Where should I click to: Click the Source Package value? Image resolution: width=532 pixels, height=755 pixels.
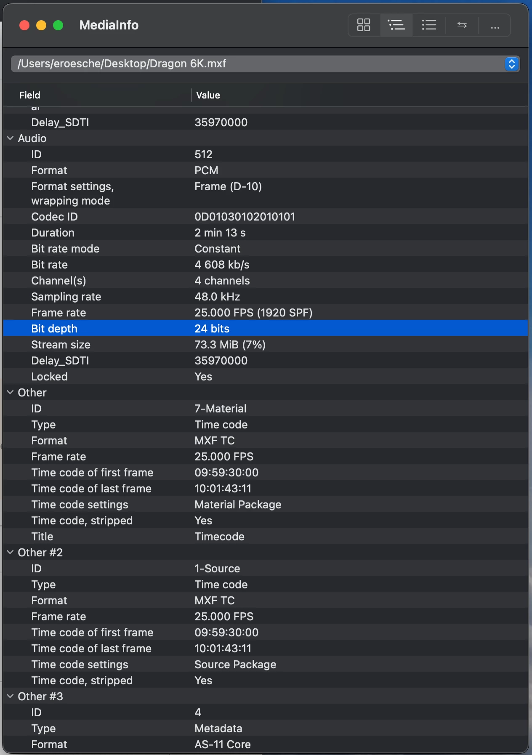(235, 665)
